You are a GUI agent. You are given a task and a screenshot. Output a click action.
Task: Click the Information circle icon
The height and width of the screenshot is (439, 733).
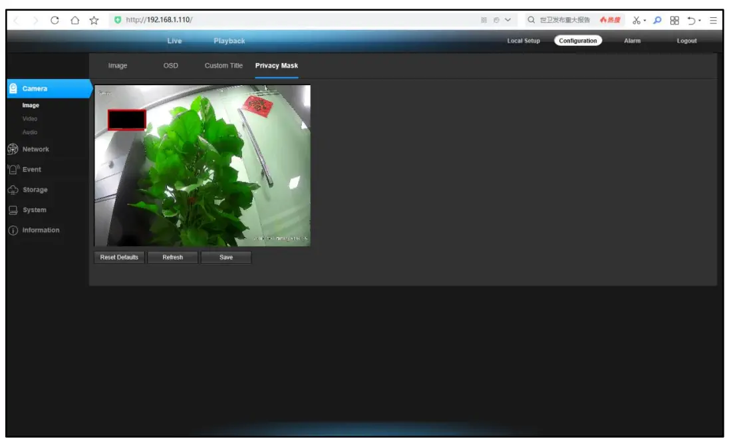pos(13,231)
